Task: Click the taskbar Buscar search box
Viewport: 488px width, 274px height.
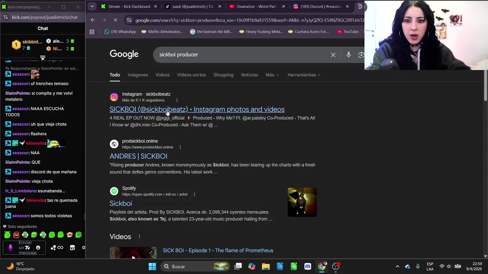Action: (x=195, y=266)
